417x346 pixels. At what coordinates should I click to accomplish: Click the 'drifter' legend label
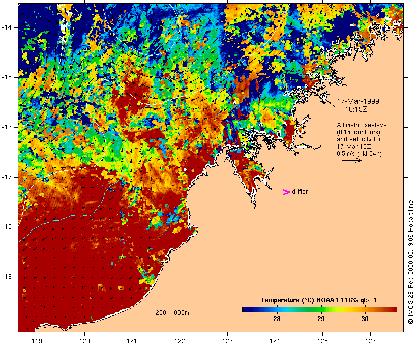click(300, 192)
